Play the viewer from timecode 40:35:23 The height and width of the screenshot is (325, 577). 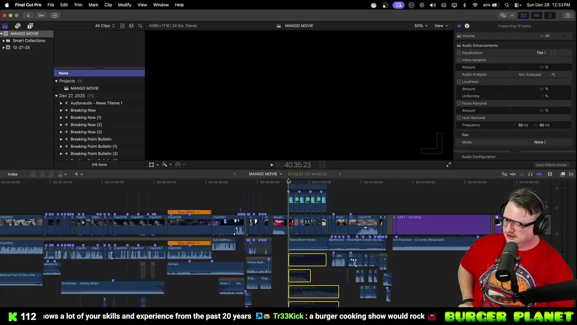271,165
